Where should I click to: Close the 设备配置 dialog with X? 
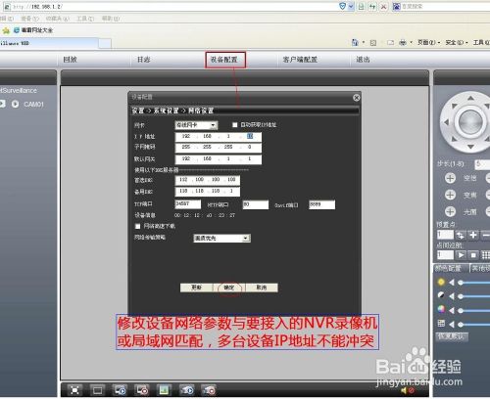pos(357,98)
